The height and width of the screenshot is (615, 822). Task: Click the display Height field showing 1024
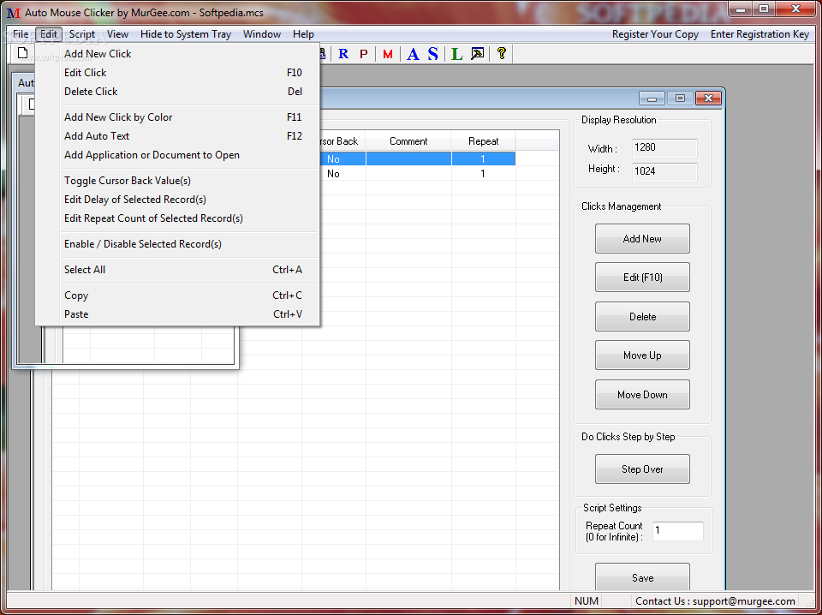(x=664, y=172)
